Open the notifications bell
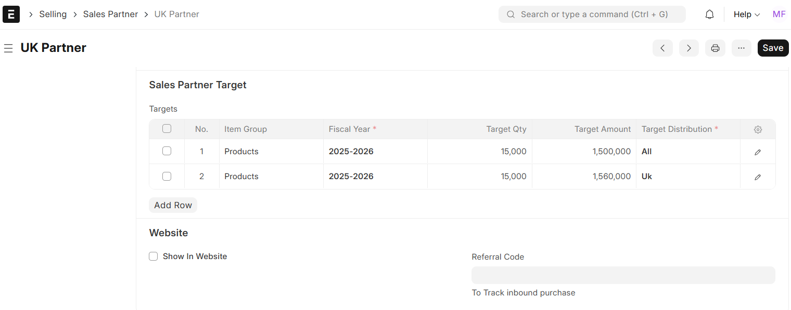Image resolution: width=791 pixels, height=310 pixels. click(709, 15)
